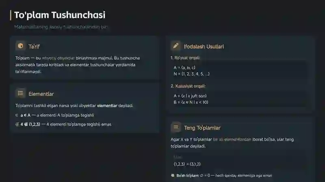Click the A = {x | x juft son} line

click(190, 96)
